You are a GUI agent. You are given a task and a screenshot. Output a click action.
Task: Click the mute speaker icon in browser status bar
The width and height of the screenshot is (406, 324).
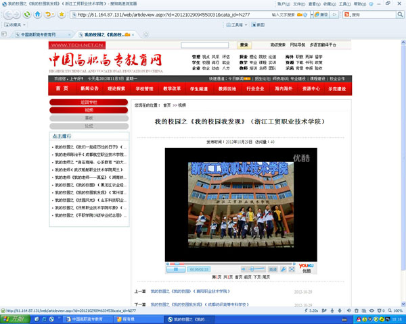pos(349,310)
